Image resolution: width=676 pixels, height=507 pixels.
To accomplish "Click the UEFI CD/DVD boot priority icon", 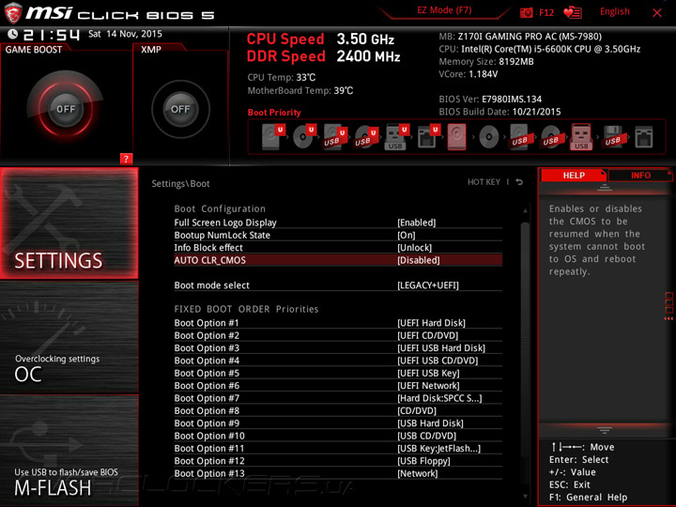I will [x=304, y=137].
